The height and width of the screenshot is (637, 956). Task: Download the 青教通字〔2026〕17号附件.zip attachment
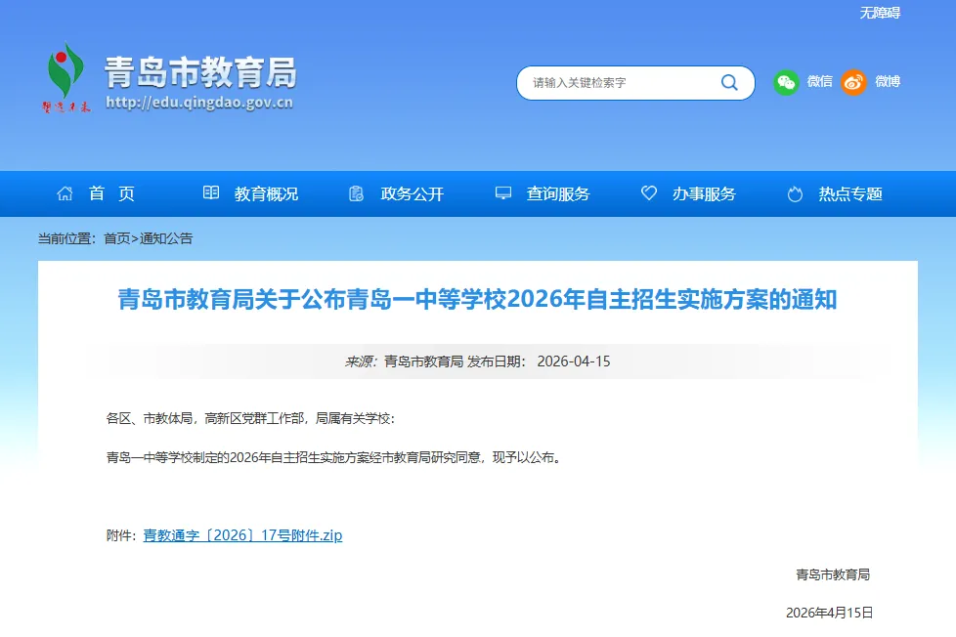242,535
